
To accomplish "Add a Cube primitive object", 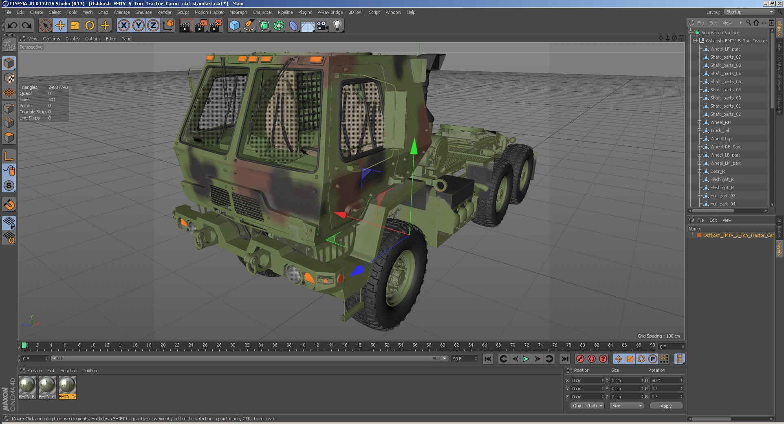I will point(235,26).
